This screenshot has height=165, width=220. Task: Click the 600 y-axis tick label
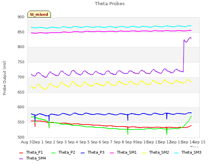[x=21, y=107]
